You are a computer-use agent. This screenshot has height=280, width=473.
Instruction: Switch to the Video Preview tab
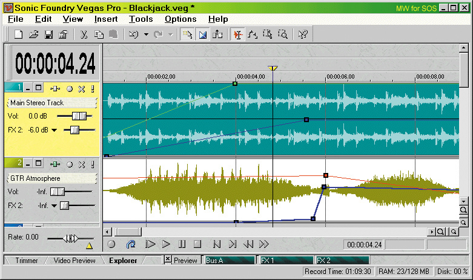[x=74, y=261]
